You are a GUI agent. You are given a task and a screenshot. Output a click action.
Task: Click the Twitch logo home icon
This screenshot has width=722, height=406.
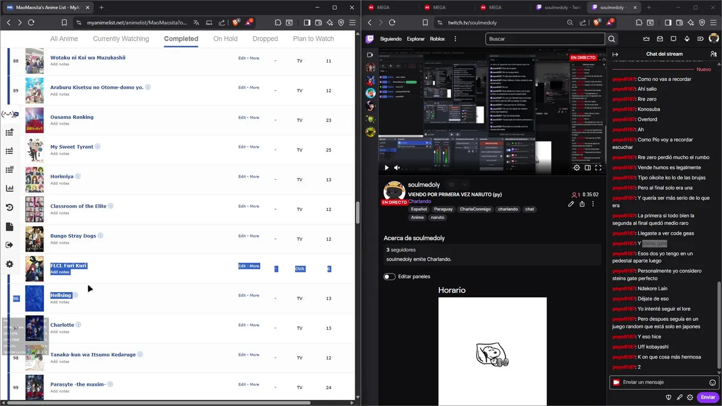[370, 39]
